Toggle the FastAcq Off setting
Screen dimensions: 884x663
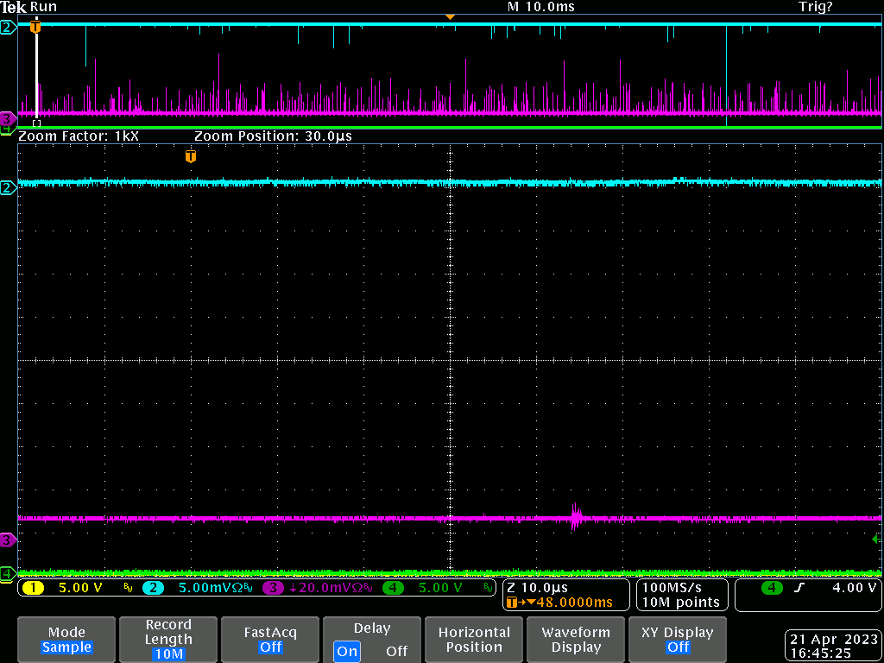[270, 640]
